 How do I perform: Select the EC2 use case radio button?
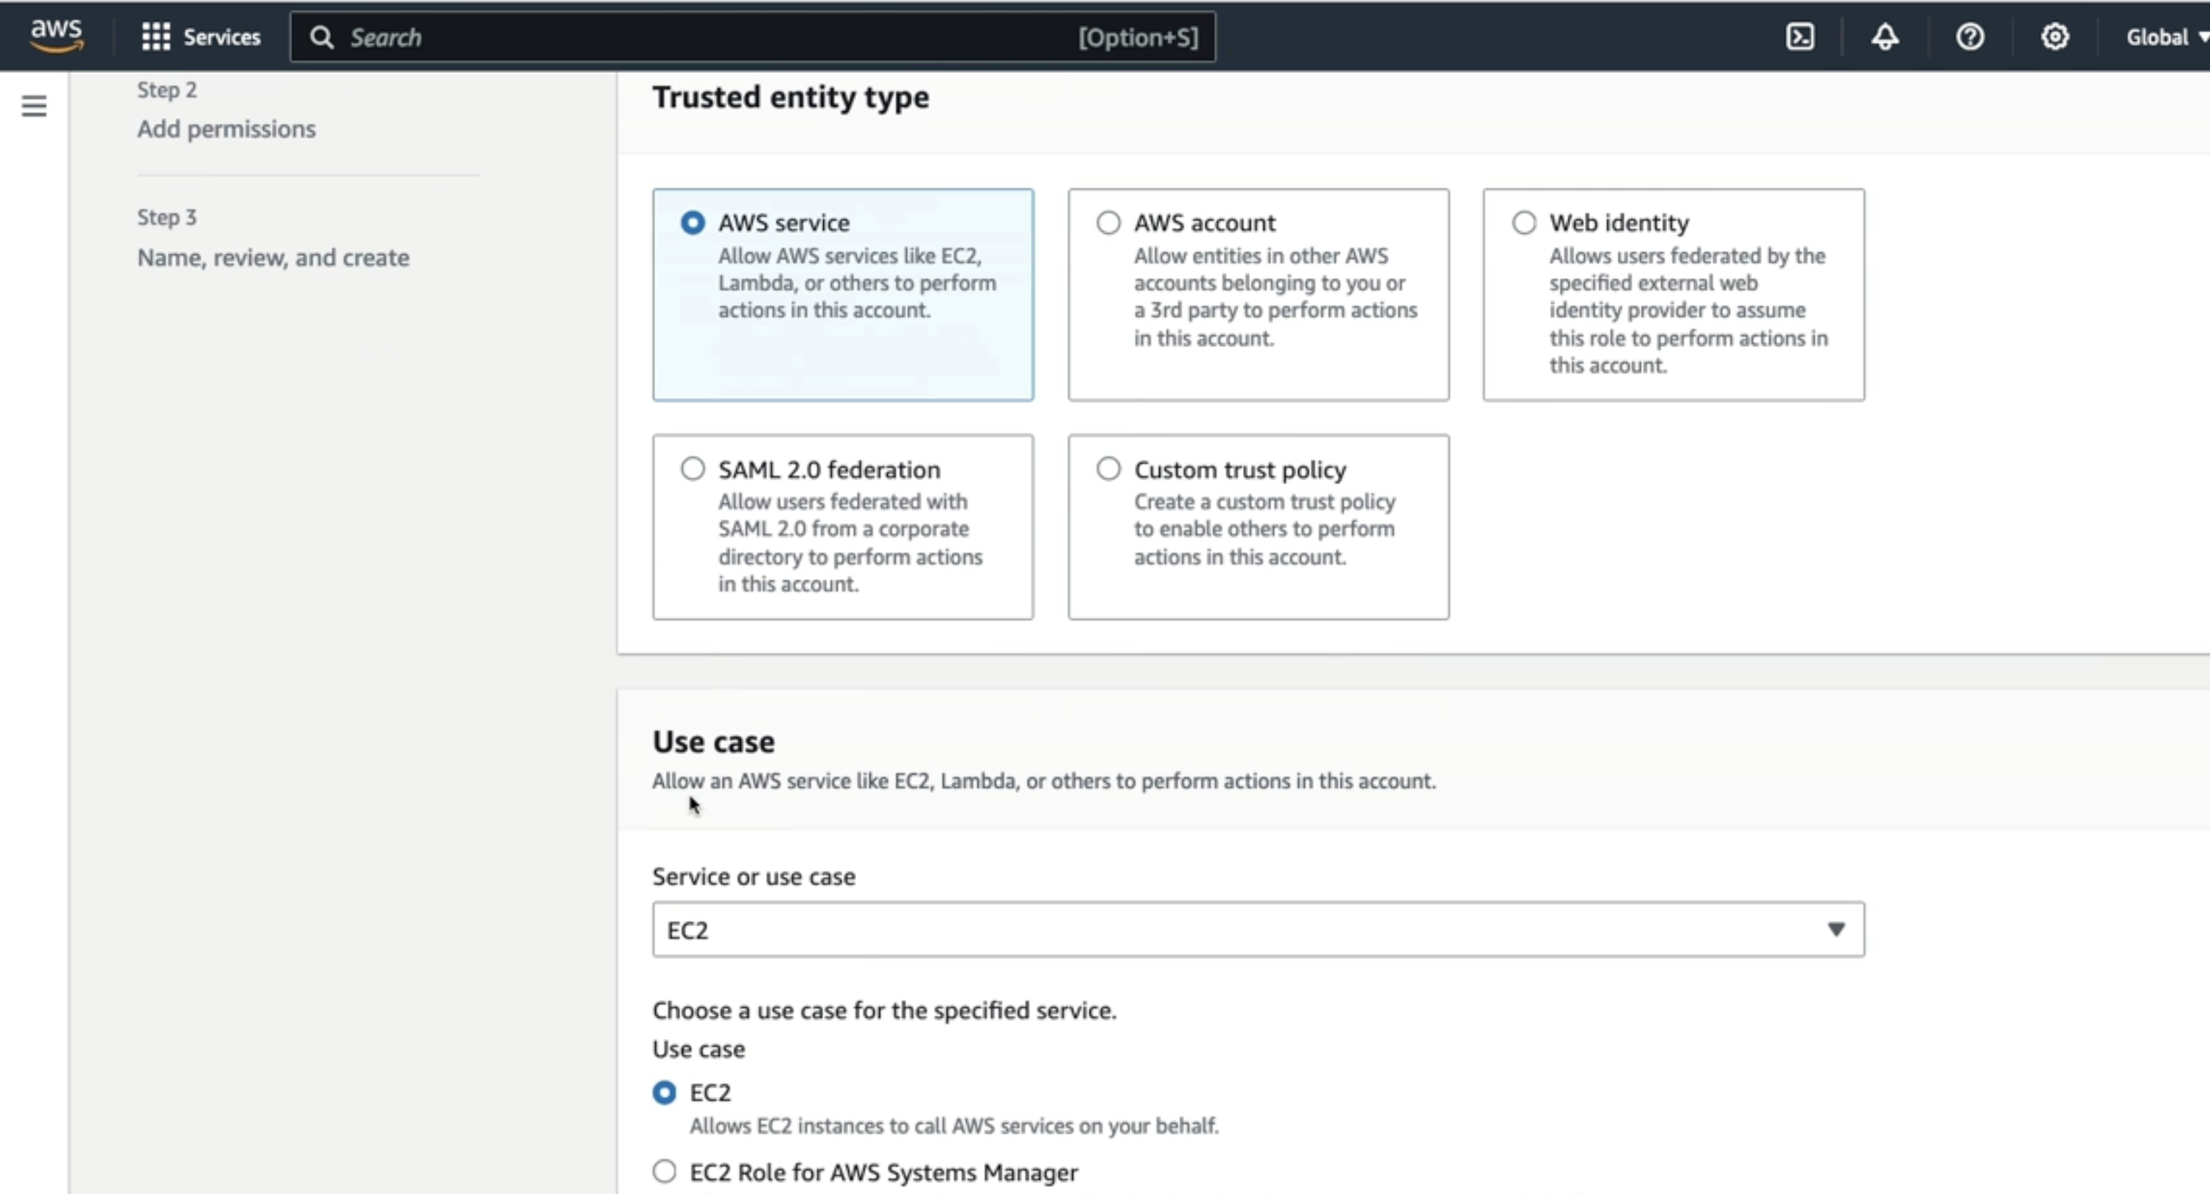[x=664, y=1091]
